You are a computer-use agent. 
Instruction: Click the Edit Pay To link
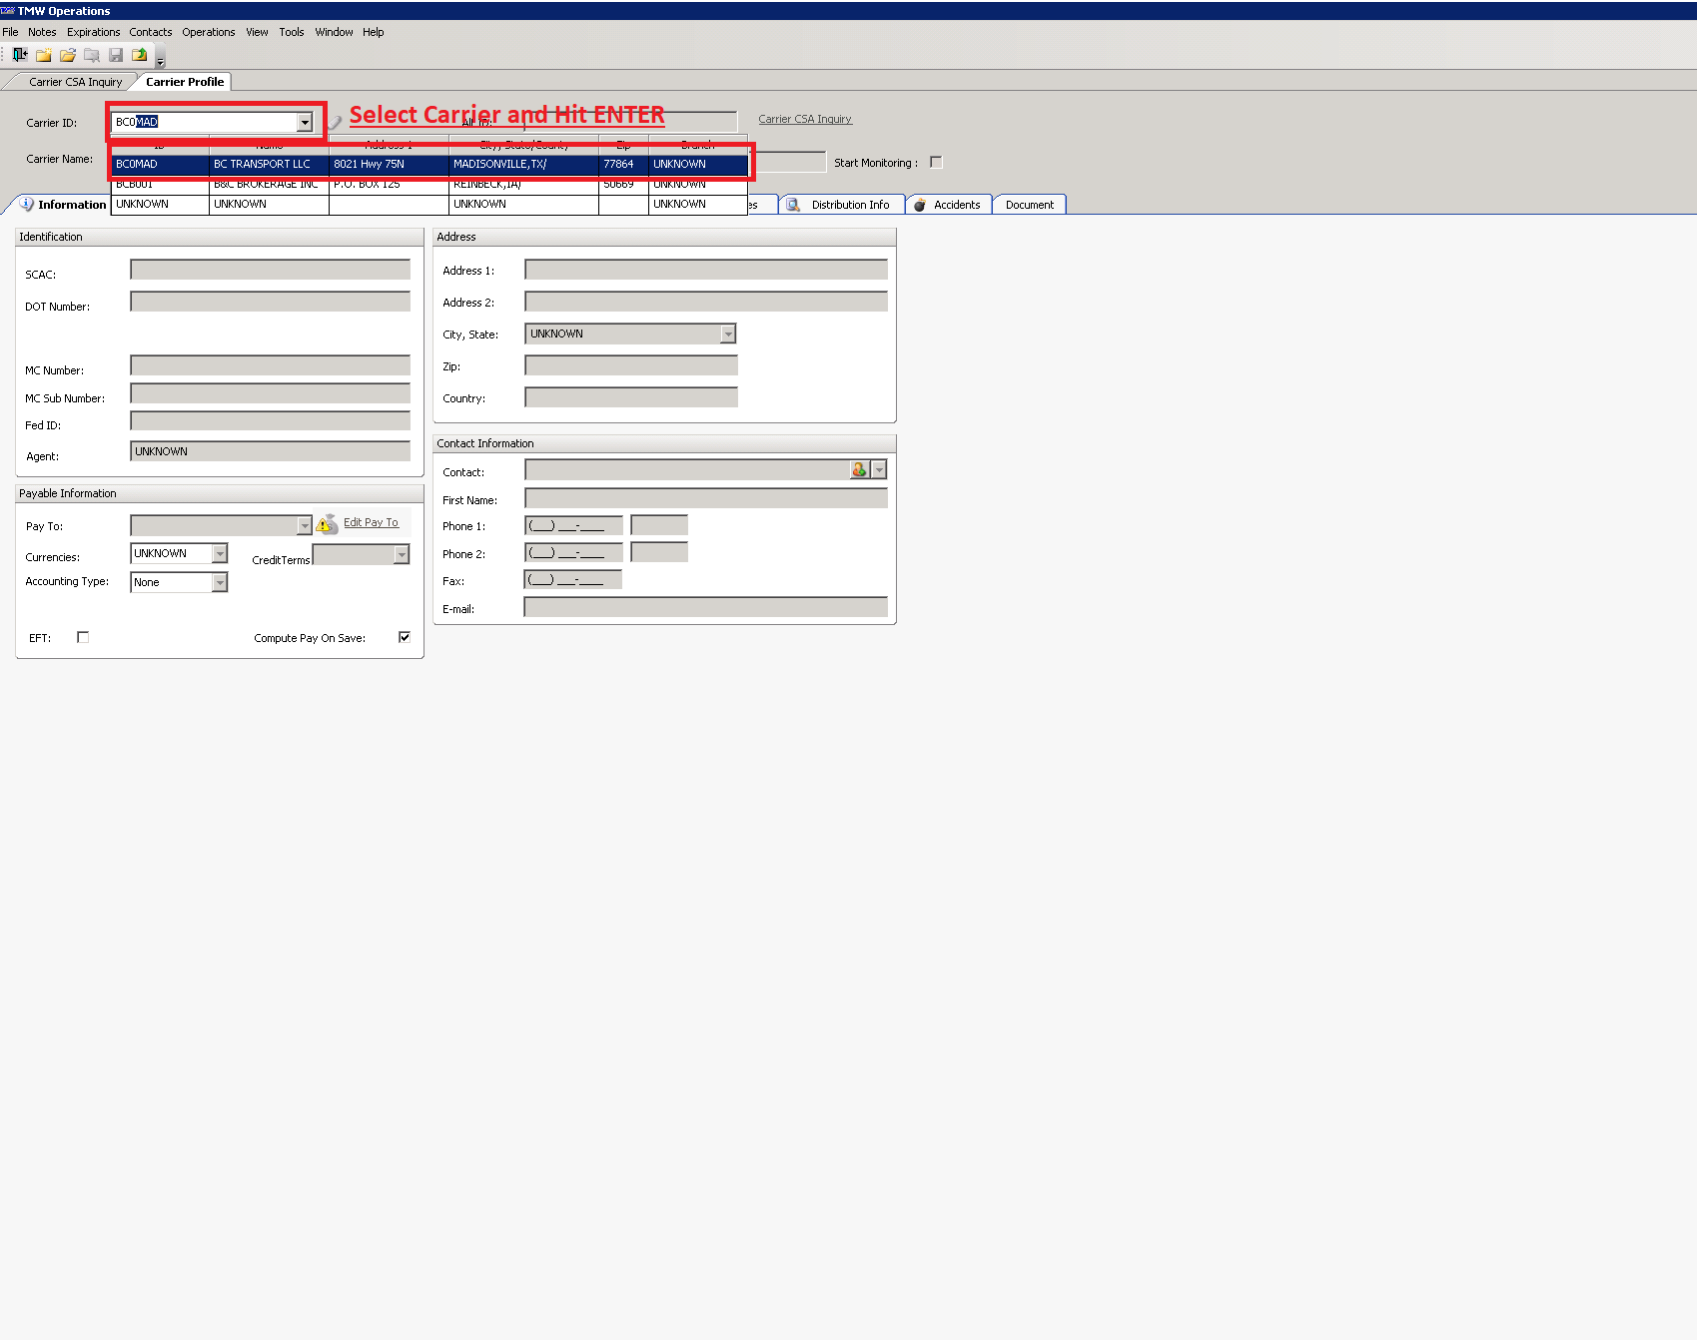(x=371, y=522)
